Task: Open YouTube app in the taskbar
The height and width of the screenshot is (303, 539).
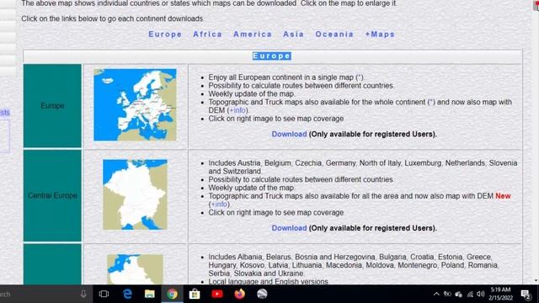Action: (x=217, y=294)
